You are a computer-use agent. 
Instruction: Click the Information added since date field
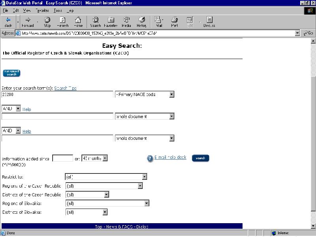pyautogui.click(x=63, y=158)
